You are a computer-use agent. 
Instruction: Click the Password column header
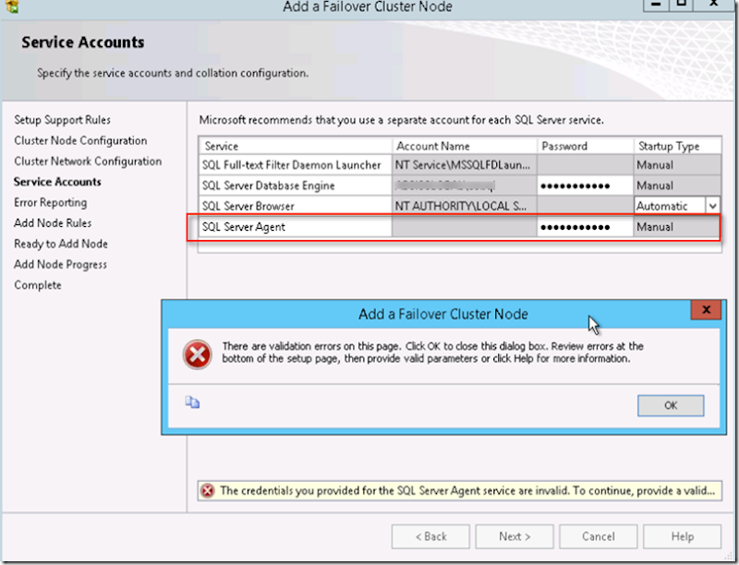[585, 146]
